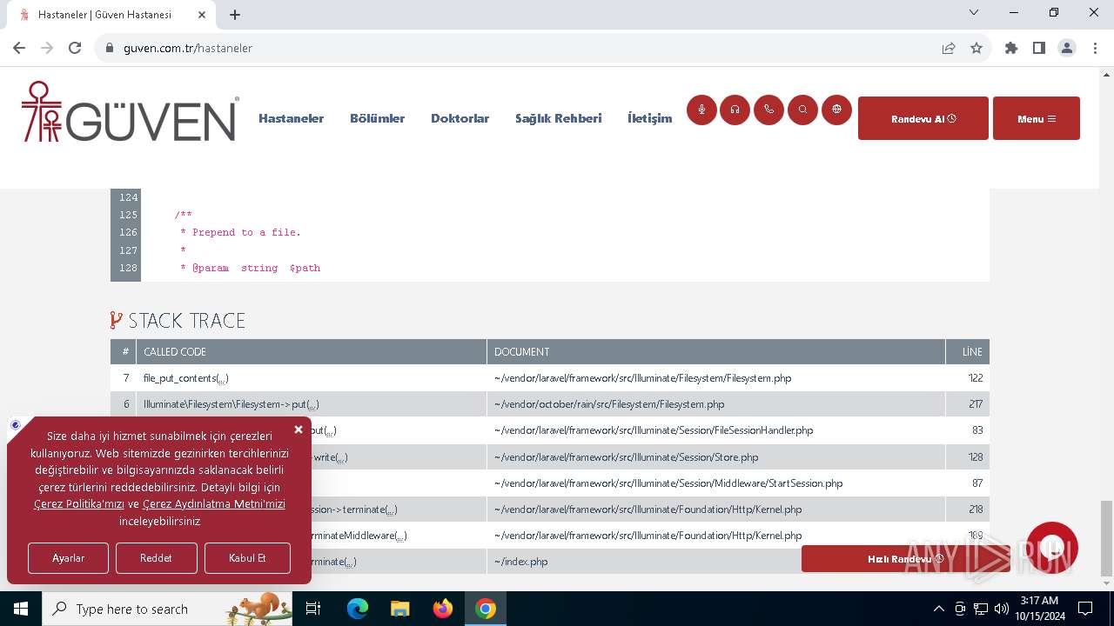
Task: Click the site lock icon
Action: [110, 48]
